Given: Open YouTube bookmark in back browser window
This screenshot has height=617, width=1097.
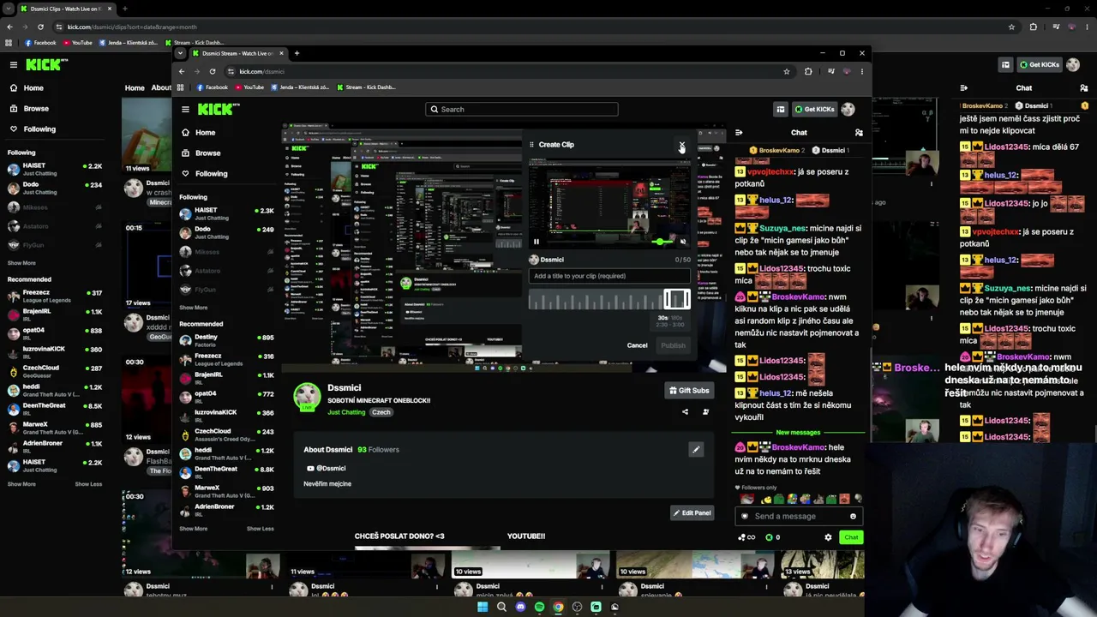Looking at the screenshot, I should coord(78,43).
